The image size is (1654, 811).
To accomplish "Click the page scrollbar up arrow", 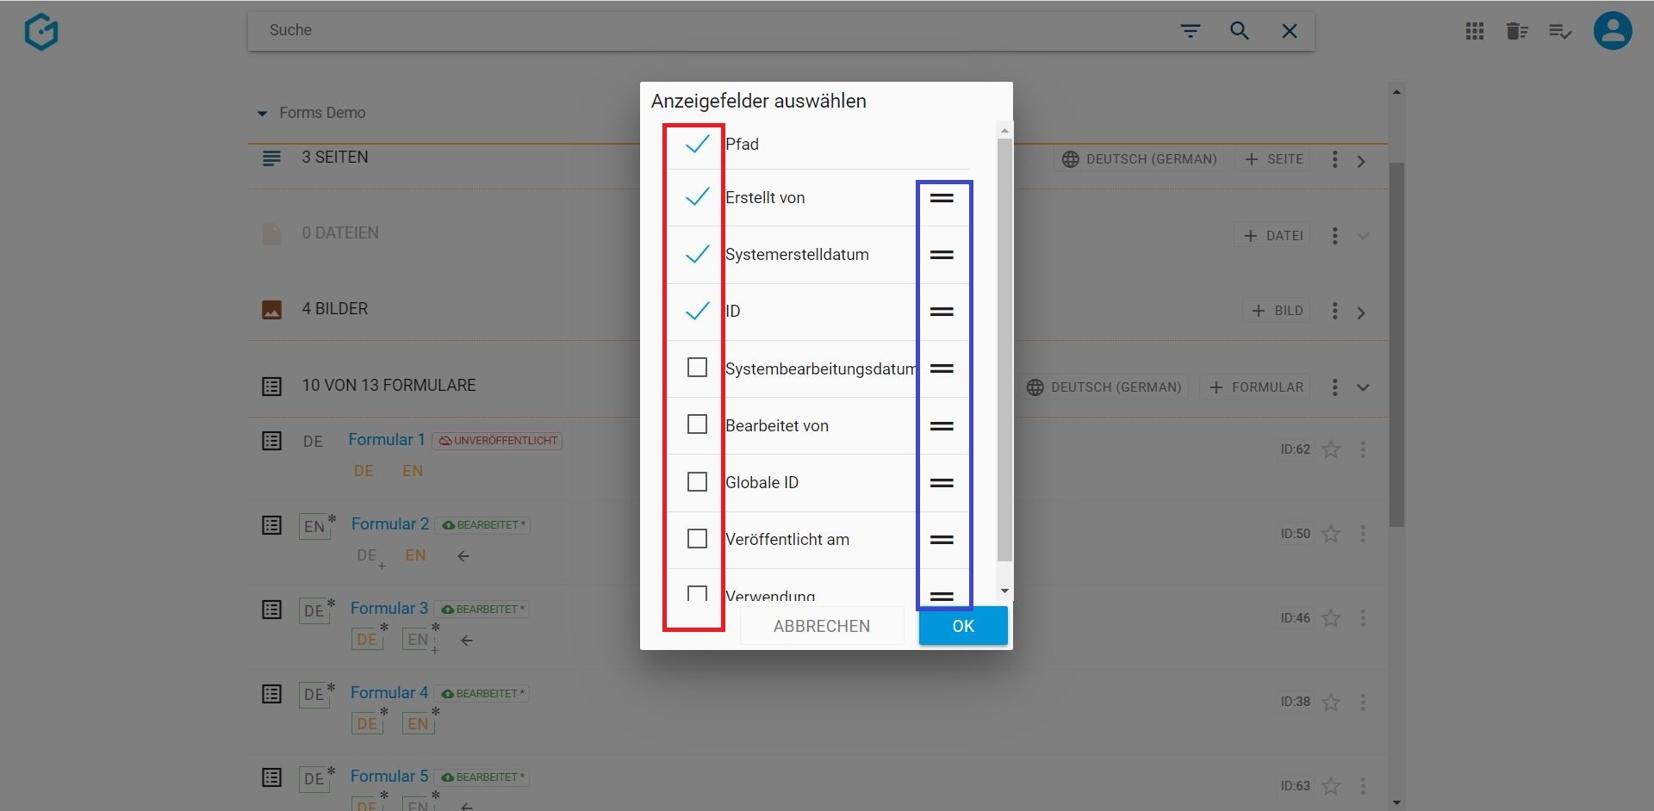I will coord(1396,91).
